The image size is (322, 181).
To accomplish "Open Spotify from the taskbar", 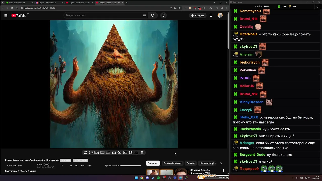I will [158, 178].
